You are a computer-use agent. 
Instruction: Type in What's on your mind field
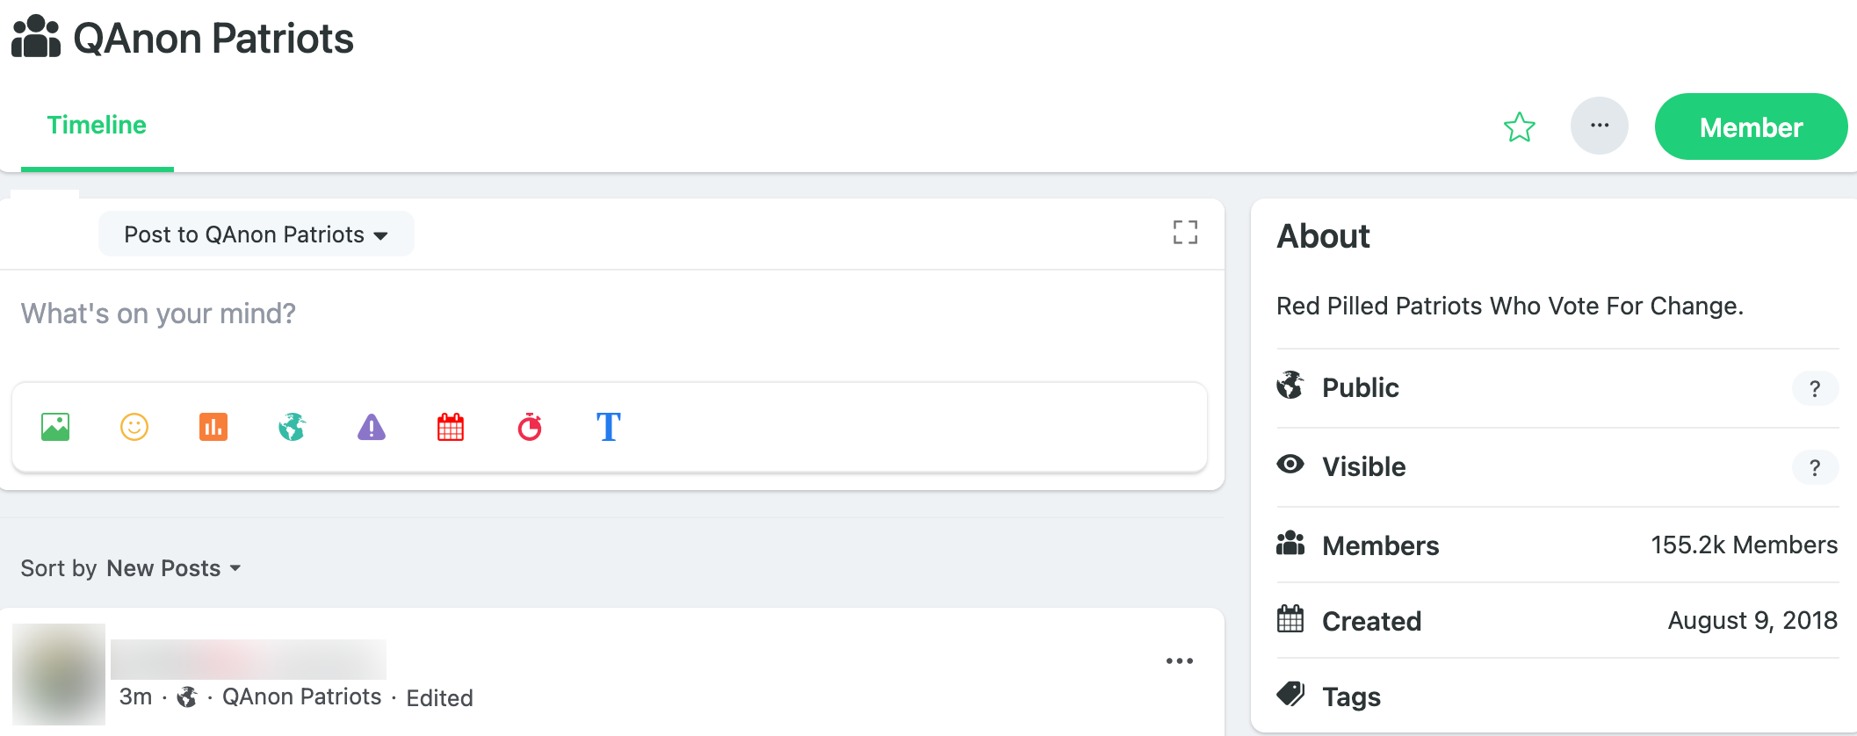527,314
